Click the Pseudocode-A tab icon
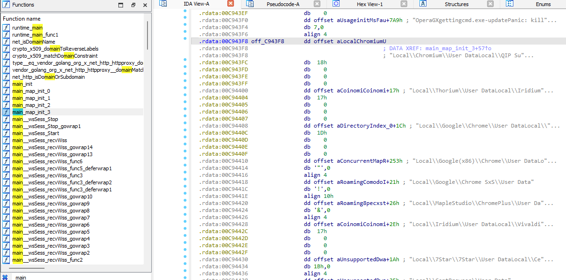The height and width of the screenshot is (280, 566). coord(250,4)
